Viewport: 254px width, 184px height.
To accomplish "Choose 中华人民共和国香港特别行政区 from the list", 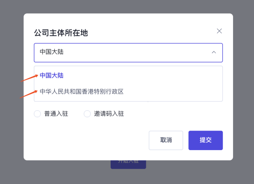I will [x=81, y=92].
